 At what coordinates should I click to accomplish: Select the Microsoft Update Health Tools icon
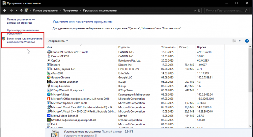(49, 103)
